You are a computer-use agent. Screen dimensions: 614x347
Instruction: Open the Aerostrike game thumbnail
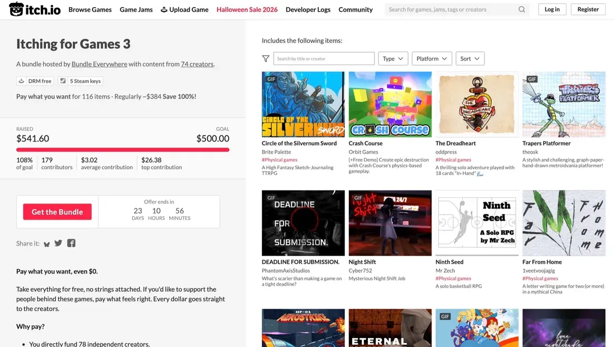pyautogui.click(x=303, y=328)
